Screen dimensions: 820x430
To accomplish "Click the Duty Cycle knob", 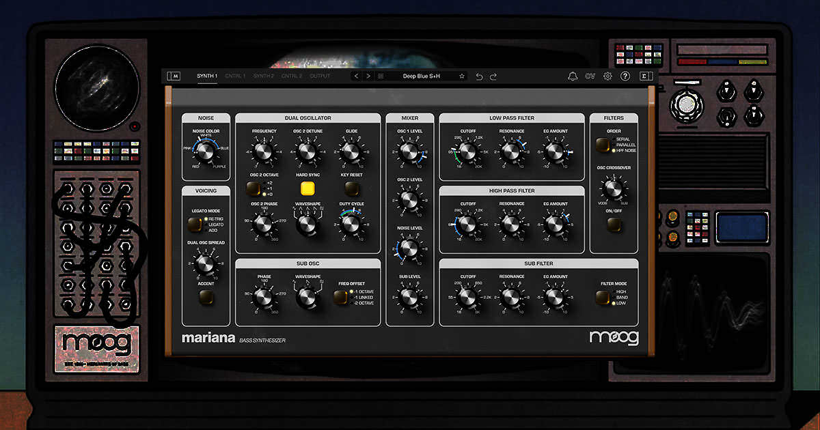I will click(351, 224).
